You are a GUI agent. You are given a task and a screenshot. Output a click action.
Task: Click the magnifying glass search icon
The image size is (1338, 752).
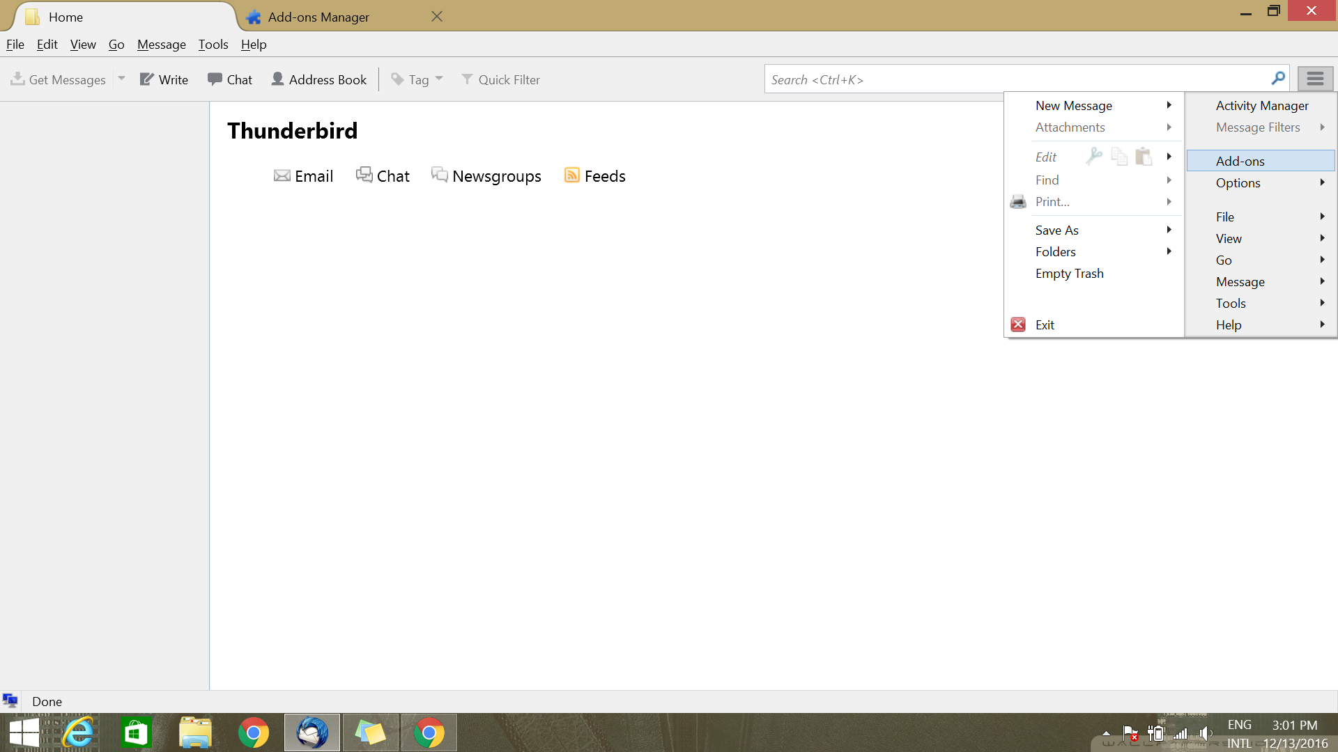tap(1278, 79)
